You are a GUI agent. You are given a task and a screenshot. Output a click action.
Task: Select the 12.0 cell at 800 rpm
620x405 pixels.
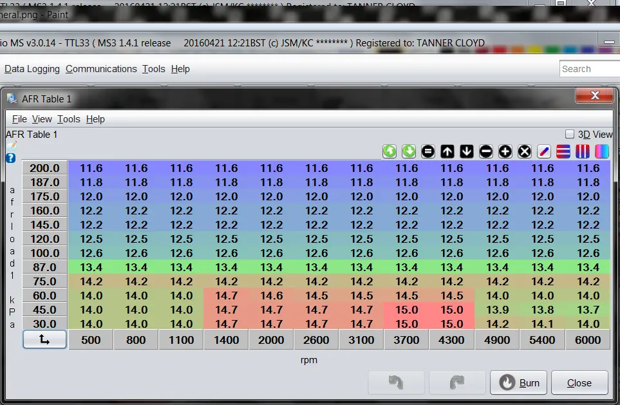[x=136, y=196]
